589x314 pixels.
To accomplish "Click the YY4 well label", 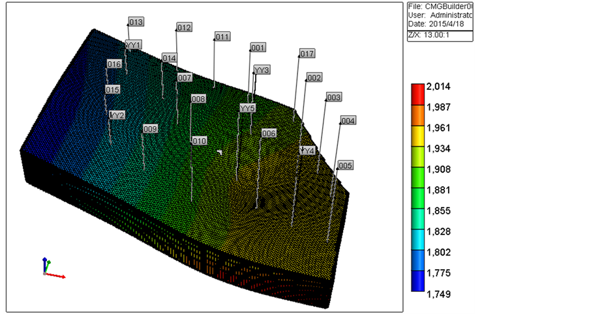I will tap(307, 150).
